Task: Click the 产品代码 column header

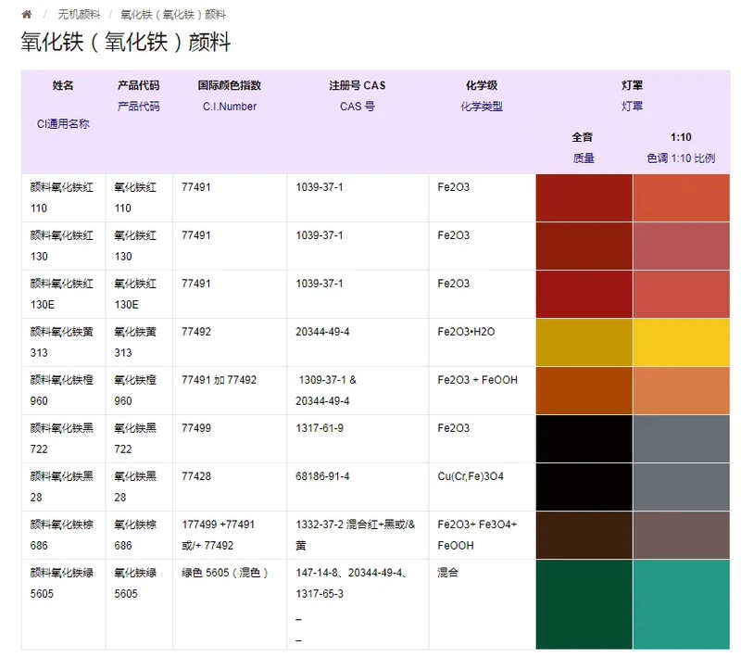Action: click(x=138, y=85)
